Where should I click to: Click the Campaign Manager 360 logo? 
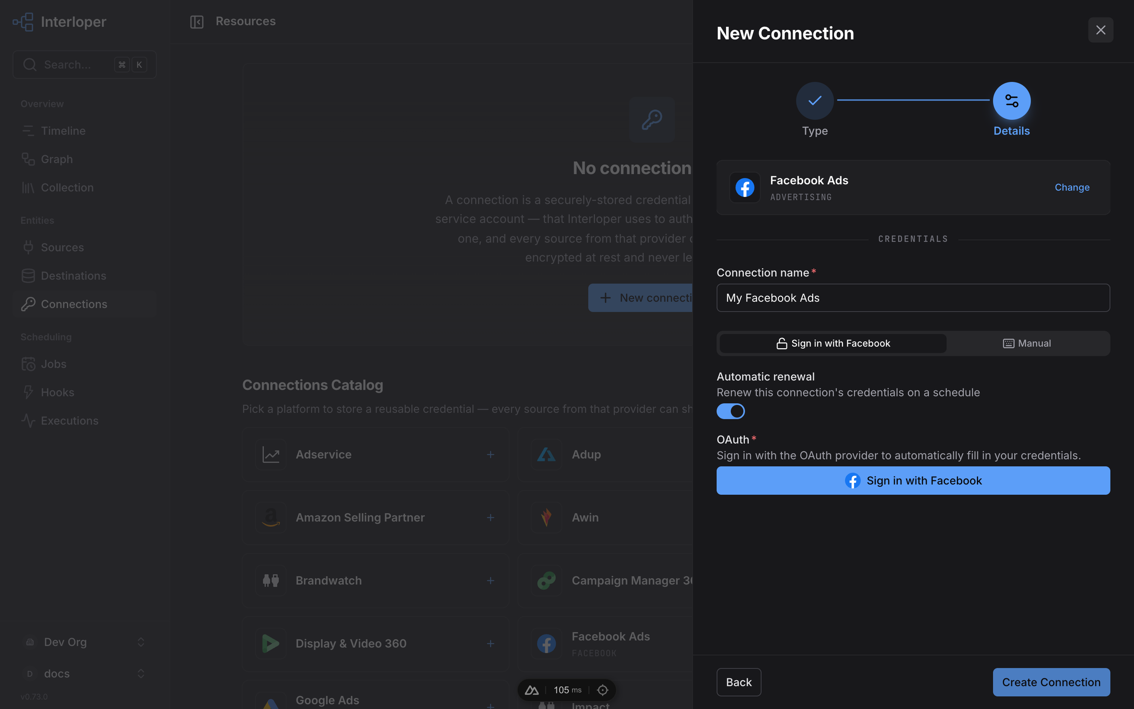547,581
